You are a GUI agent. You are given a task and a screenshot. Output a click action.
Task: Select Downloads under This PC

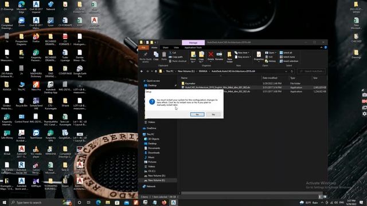pos(154,153)
